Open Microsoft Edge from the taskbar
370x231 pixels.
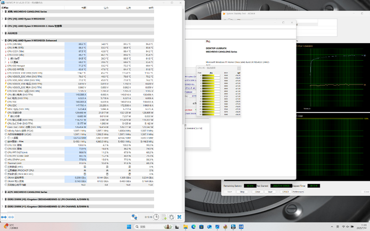[x=194, y=227]
